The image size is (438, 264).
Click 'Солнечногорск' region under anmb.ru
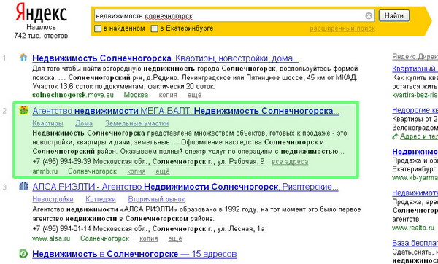click(x=93, y=171)
